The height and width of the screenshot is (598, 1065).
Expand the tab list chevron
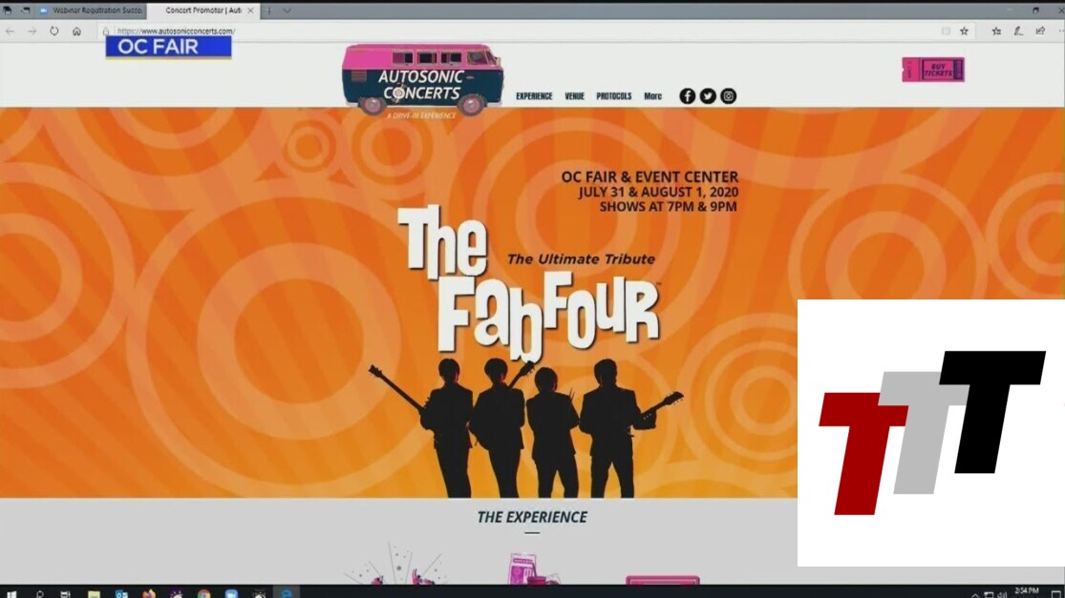tap(288, 10)
